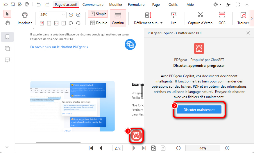Save the document with the floppy icon

point(13,4)
